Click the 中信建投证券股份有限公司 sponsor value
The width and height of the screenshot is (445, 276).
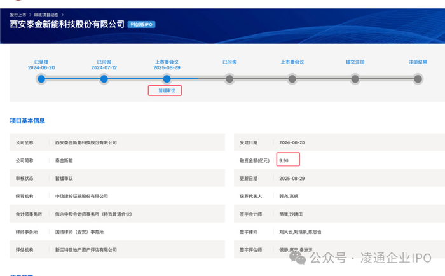click(x=81, y=197)
